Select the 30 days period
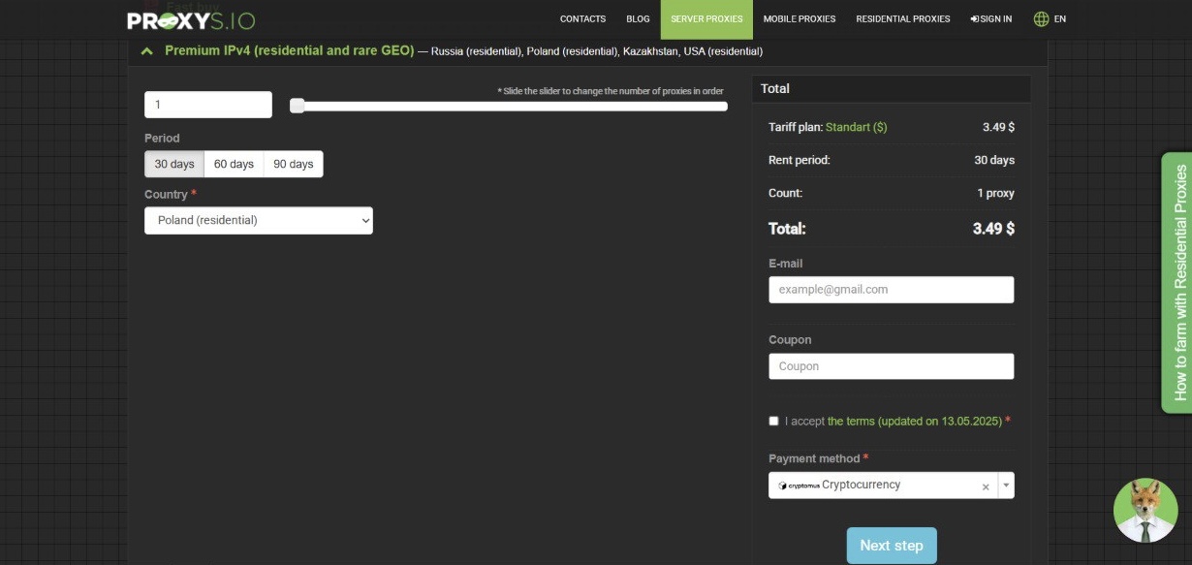 pos(174,164)
